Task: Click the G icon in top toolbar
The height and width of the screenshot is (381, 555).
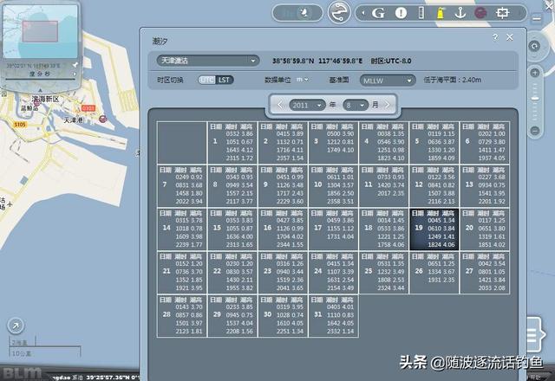Action: point(378,13)
